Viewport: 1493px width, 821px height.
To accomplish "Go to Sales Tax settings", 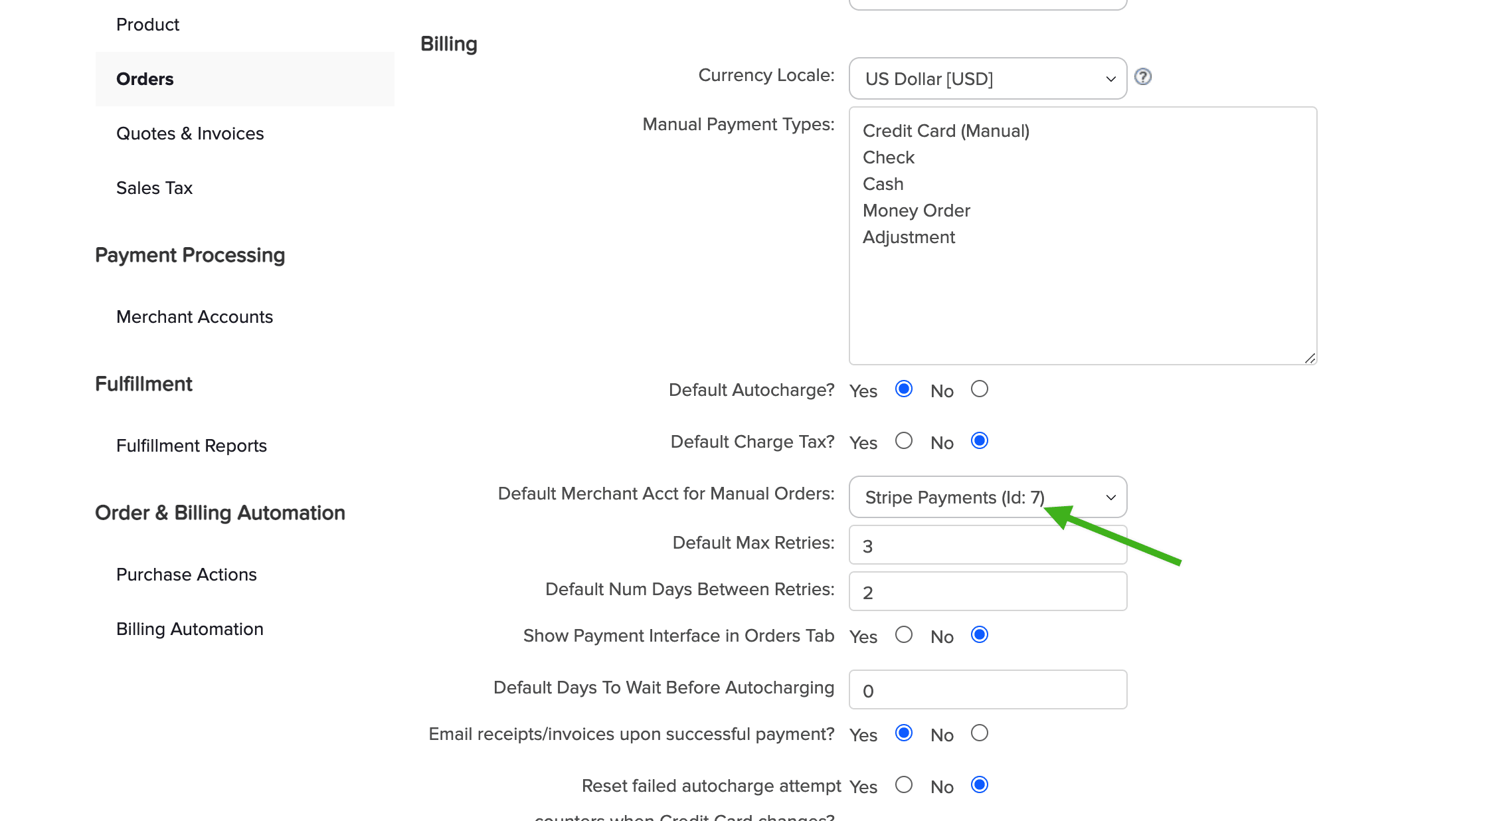I will pyautogui.click(x=154, y=188).
